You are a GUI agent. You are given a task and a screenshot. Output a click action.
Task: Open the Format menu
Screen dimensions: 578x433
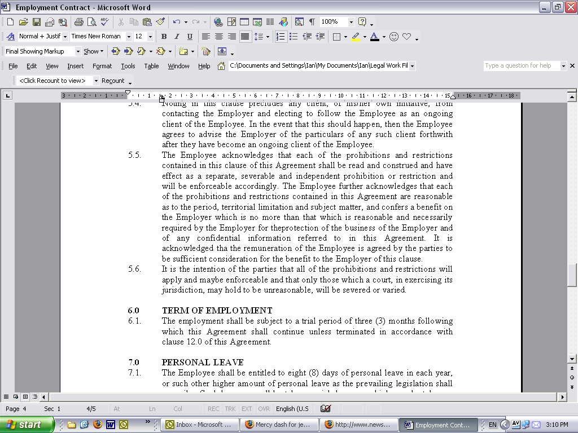click(102, 66)
